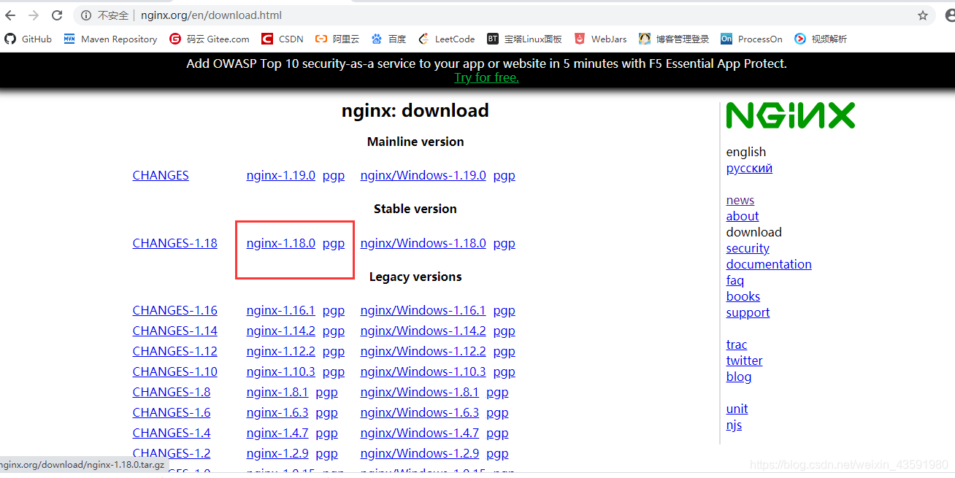Open the 百度 bookmark

[388, 39]
